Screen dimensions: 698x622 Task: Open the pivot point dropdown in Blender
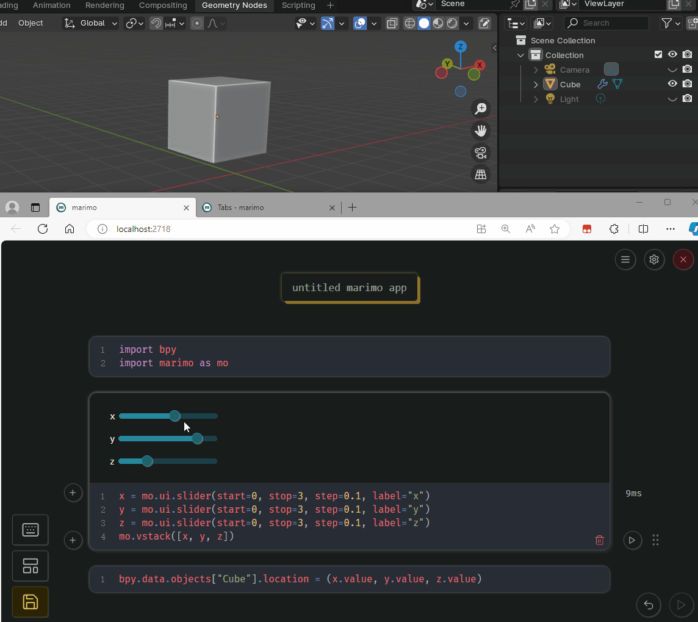click(134, 23)
